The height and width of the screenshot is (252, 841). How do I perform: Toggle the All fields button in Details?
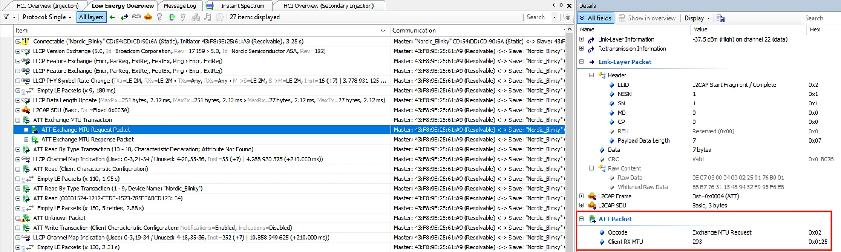[595, 18]
